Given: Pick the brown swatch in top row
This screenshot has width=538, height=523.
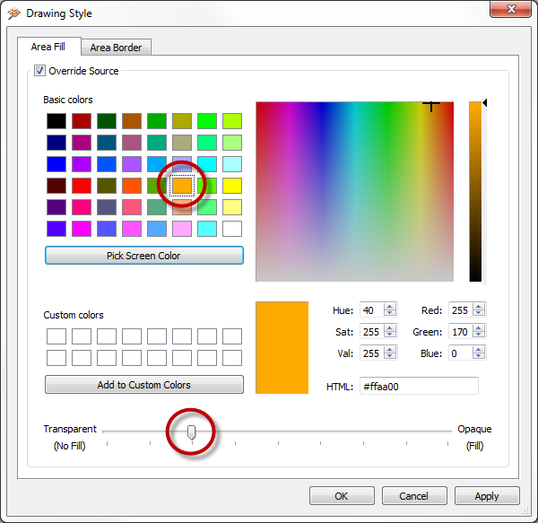Looking at the screenshot, I should pyautogui.click(x=132, y=121).
